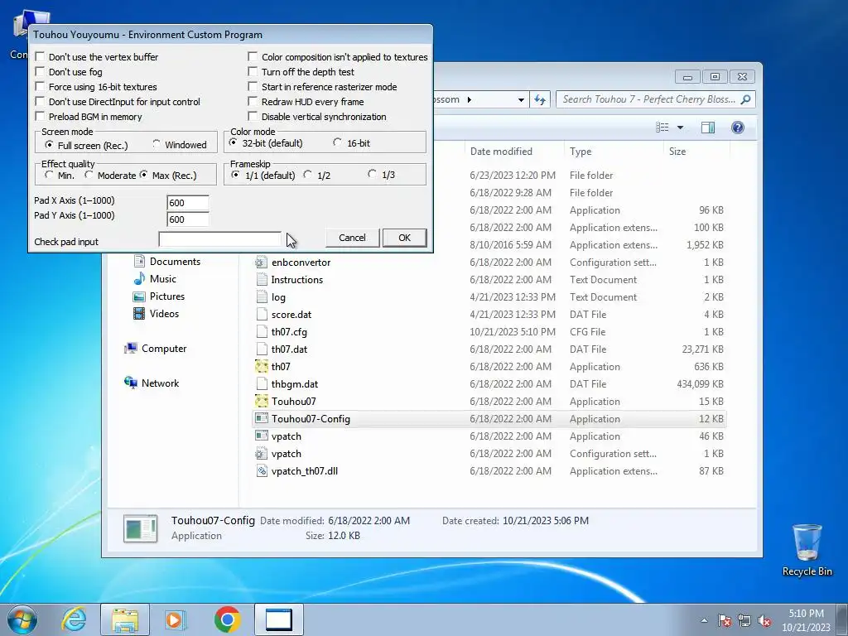Select the vpatch application icon

pos(262,436)
